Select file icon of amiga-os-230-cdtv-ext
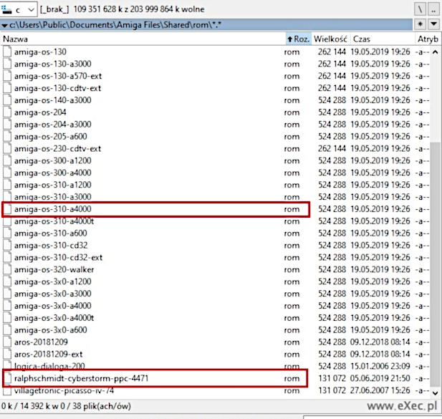Image resolution: width=442 pixels, height=419 pixels. point(7,148)
